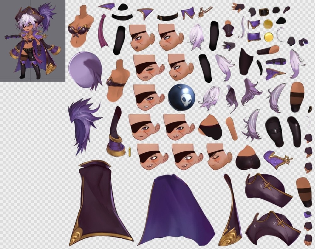
Task: Select the small gold bar beside the boot
Action: click(129, 151)
